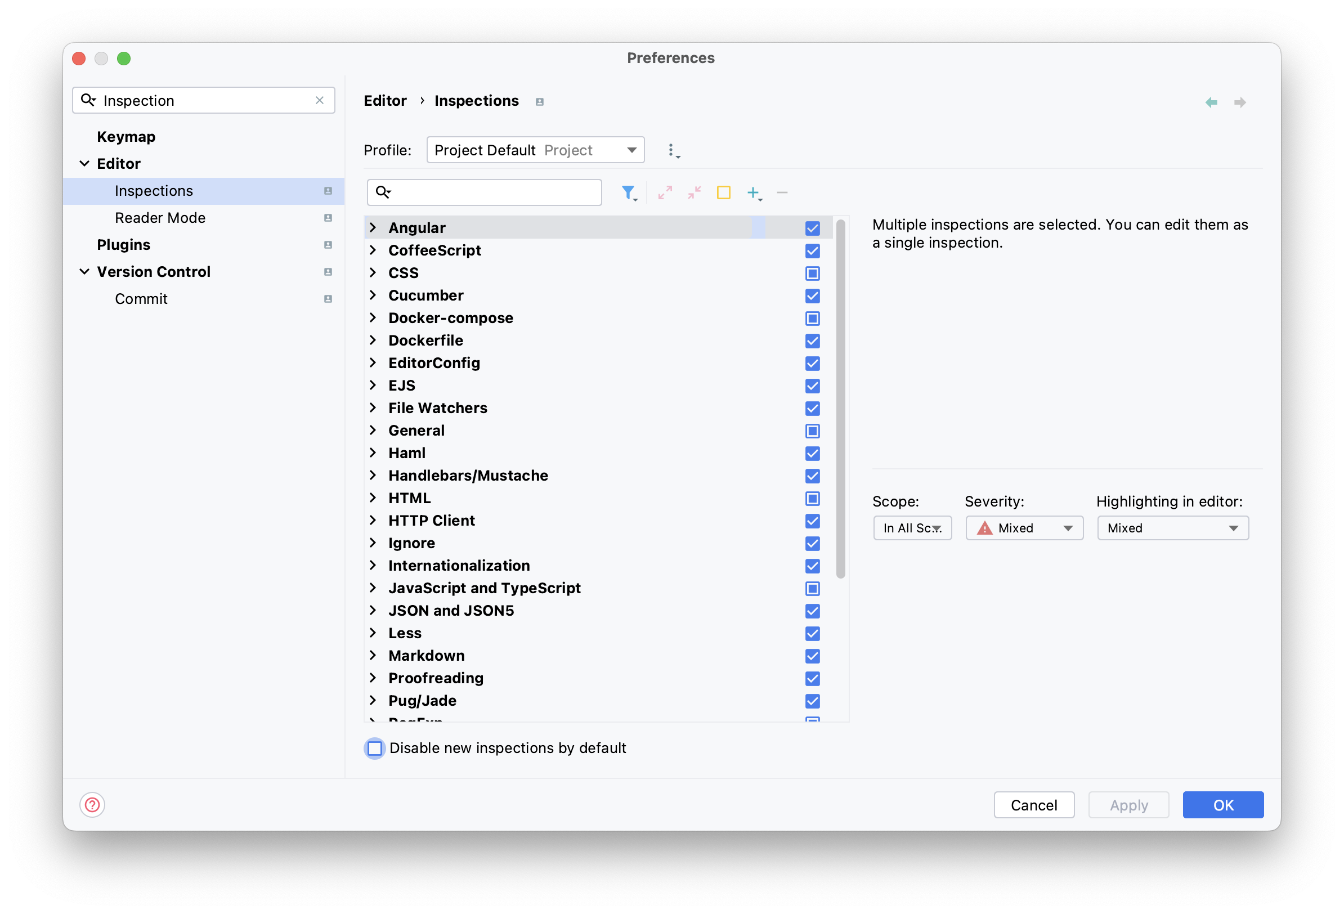Click the yellow Reset to Empty square icon
Screen dimensions: 1344x914
click(x=723, y=192)
